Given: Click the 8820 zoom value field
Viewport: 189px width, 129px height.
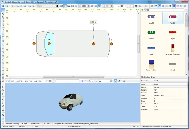Looking at the screenshot, I should [x=84, y=6].
